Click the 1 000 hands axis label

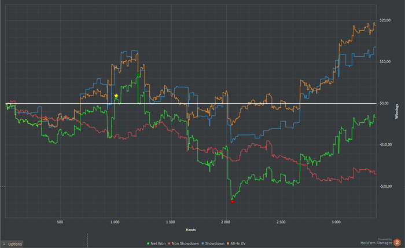pos(115,222)
